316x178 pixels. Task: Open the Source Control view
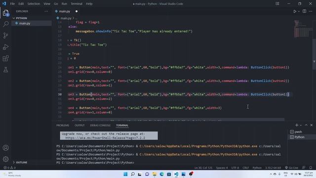5,36
